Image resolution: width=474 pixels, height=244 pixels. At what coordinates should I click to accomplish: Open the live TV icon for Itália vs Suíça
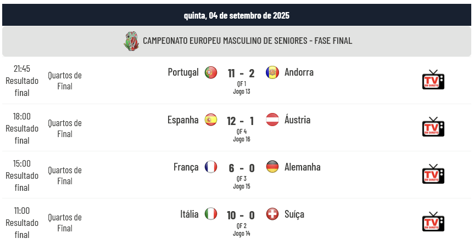pos(433,222)
